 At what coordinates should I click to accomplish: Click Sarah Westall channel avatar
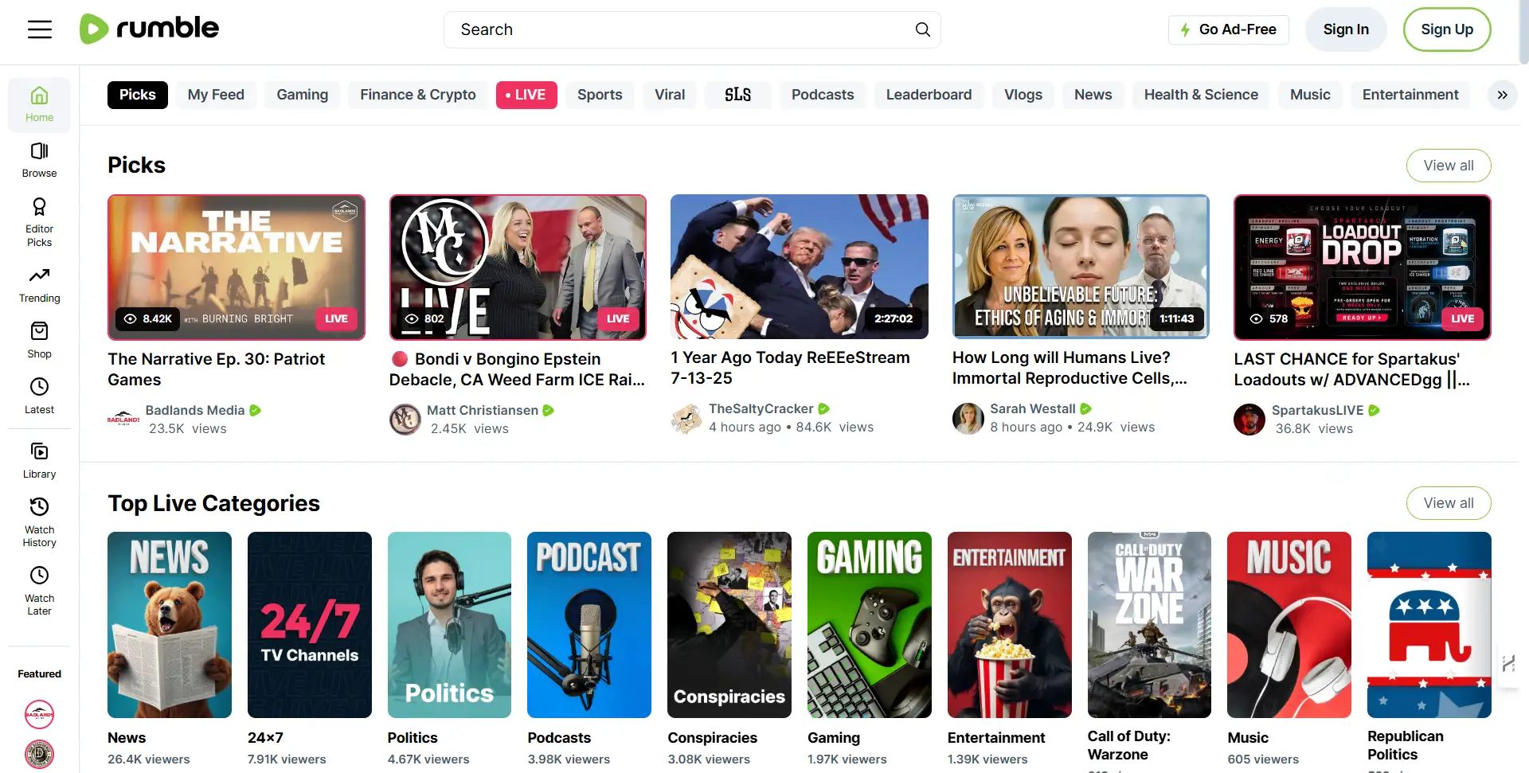coord(968,418)
